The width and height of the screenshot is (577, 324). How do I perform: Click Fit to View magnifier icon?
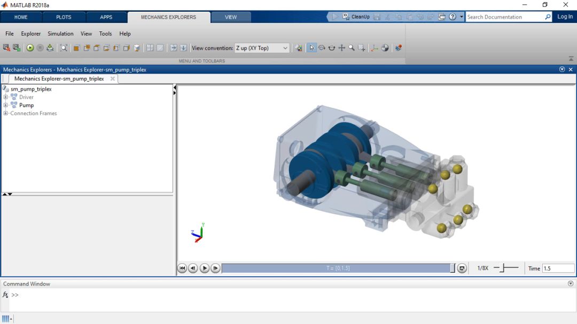[x=64, y=48]
